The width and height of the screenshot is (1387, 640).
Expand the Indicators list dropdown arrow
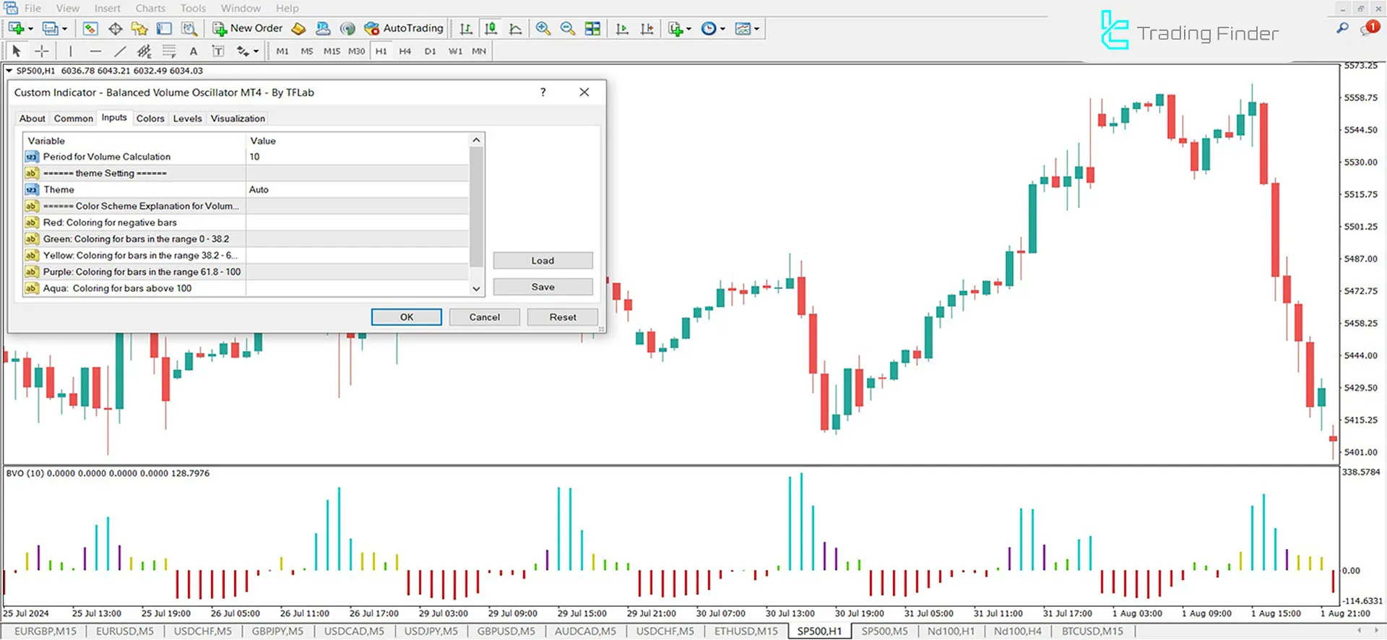click(x=688, y=30)
